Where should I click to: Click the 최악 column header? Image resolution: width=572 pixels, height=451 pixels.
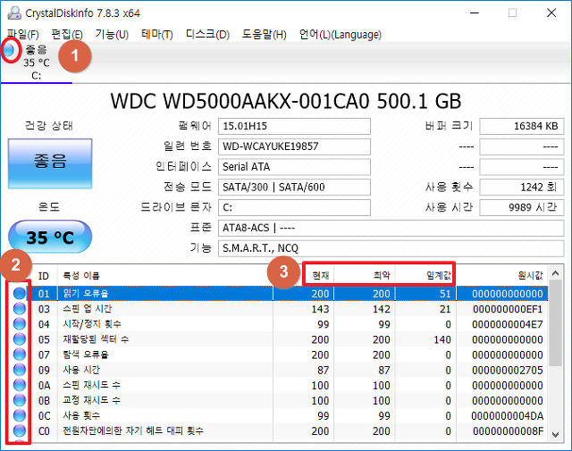(365, 276)
